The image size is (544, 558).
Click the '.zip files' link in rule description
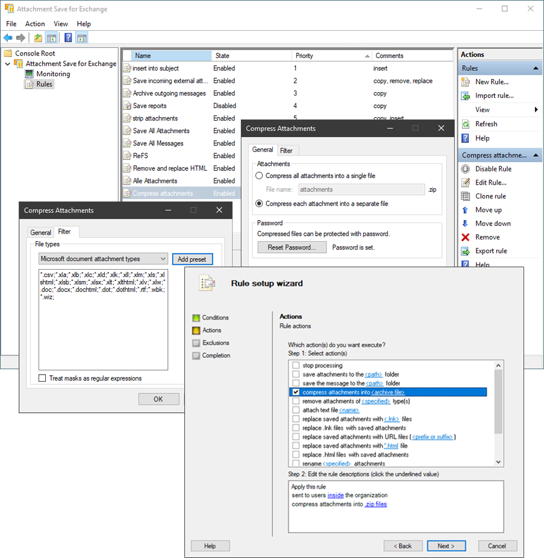(375, 504)
